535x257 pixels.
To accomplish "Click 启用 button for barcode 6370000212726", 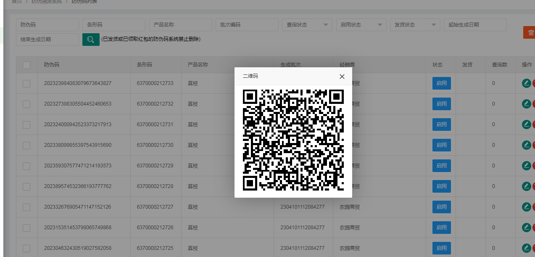I will 441,228.
